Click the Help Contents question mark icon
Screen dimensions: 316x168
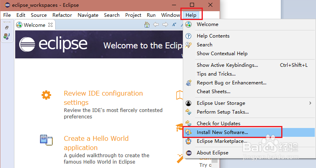pyautogui.click(x=188, y=36)
